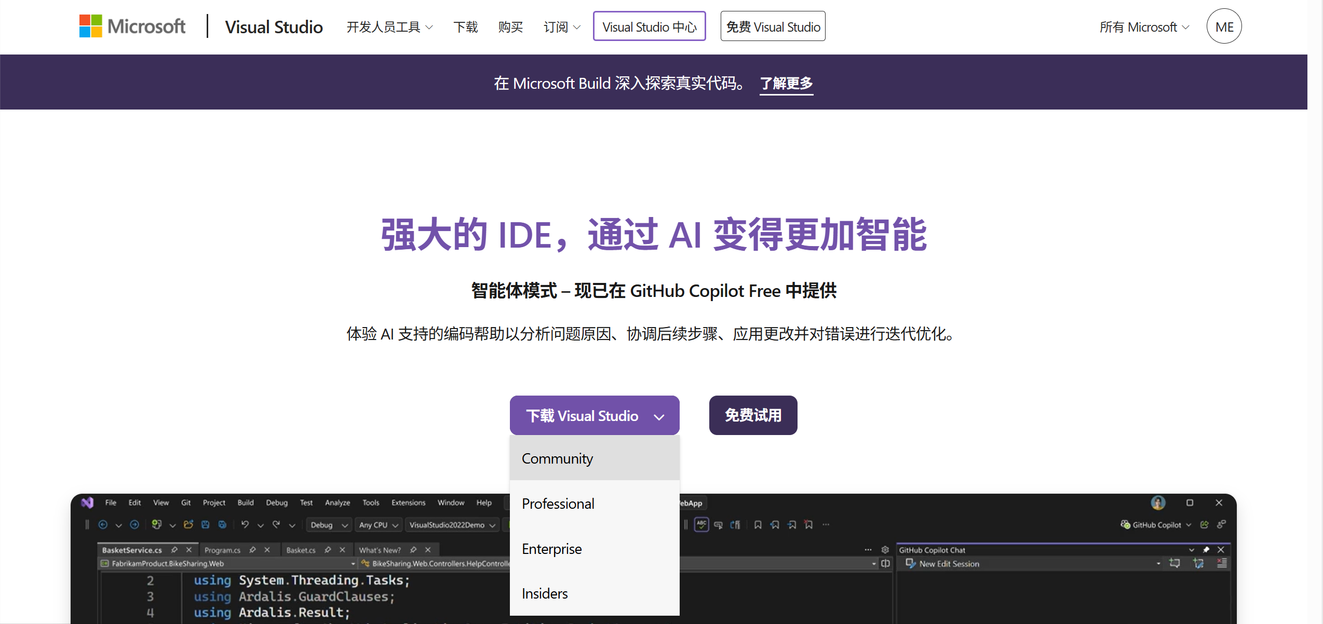This screenshot has height=624, width=1323.
Task: Toggle the 下载 Visual Studio dropdown button
Action: pyautogui.click(x=595, y=415)
